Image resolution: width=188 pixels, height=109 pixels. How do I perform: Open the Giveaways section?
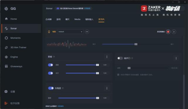[14, 66]
